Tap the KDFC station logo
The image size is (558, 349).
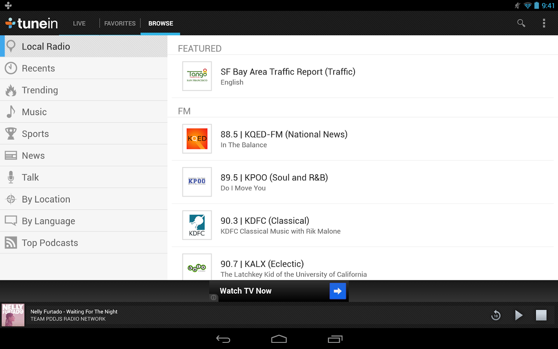tap(197, 225)
